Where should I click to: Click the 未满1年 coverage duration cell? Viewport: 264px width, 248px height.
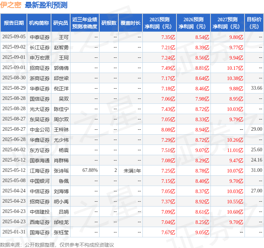pos(132,171)
